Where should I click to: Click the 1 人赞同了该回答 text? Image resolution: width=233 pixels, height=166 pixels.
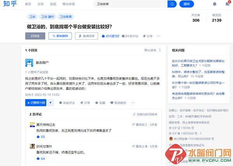pyautogui.click(x=37, y=72)
